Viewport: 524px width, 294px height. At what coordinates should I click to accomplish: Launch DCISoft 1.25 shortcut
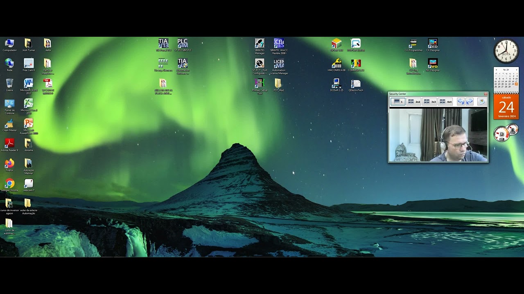coord(337,85)
